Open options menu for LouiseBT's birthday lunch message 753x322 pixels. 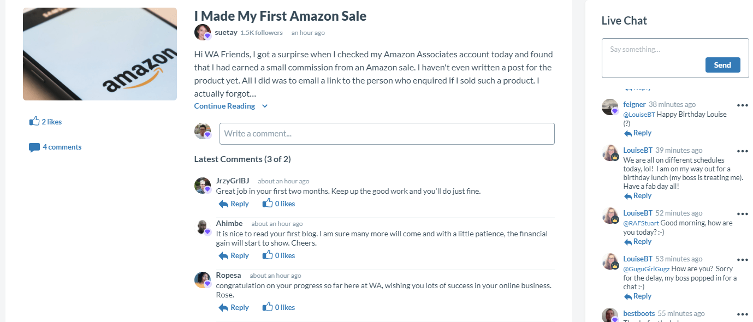[742, 151]
